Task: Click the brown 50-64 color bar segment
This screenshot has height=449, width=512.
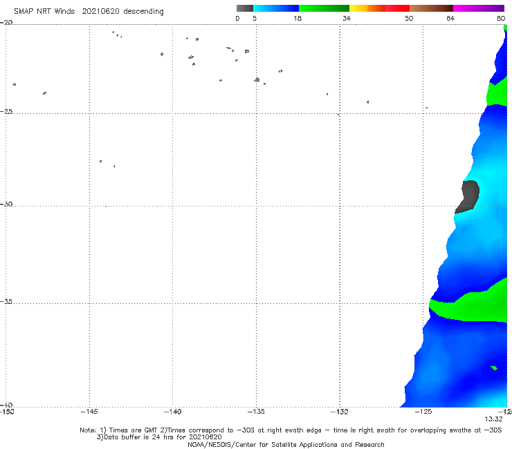Action: point(431,8)
